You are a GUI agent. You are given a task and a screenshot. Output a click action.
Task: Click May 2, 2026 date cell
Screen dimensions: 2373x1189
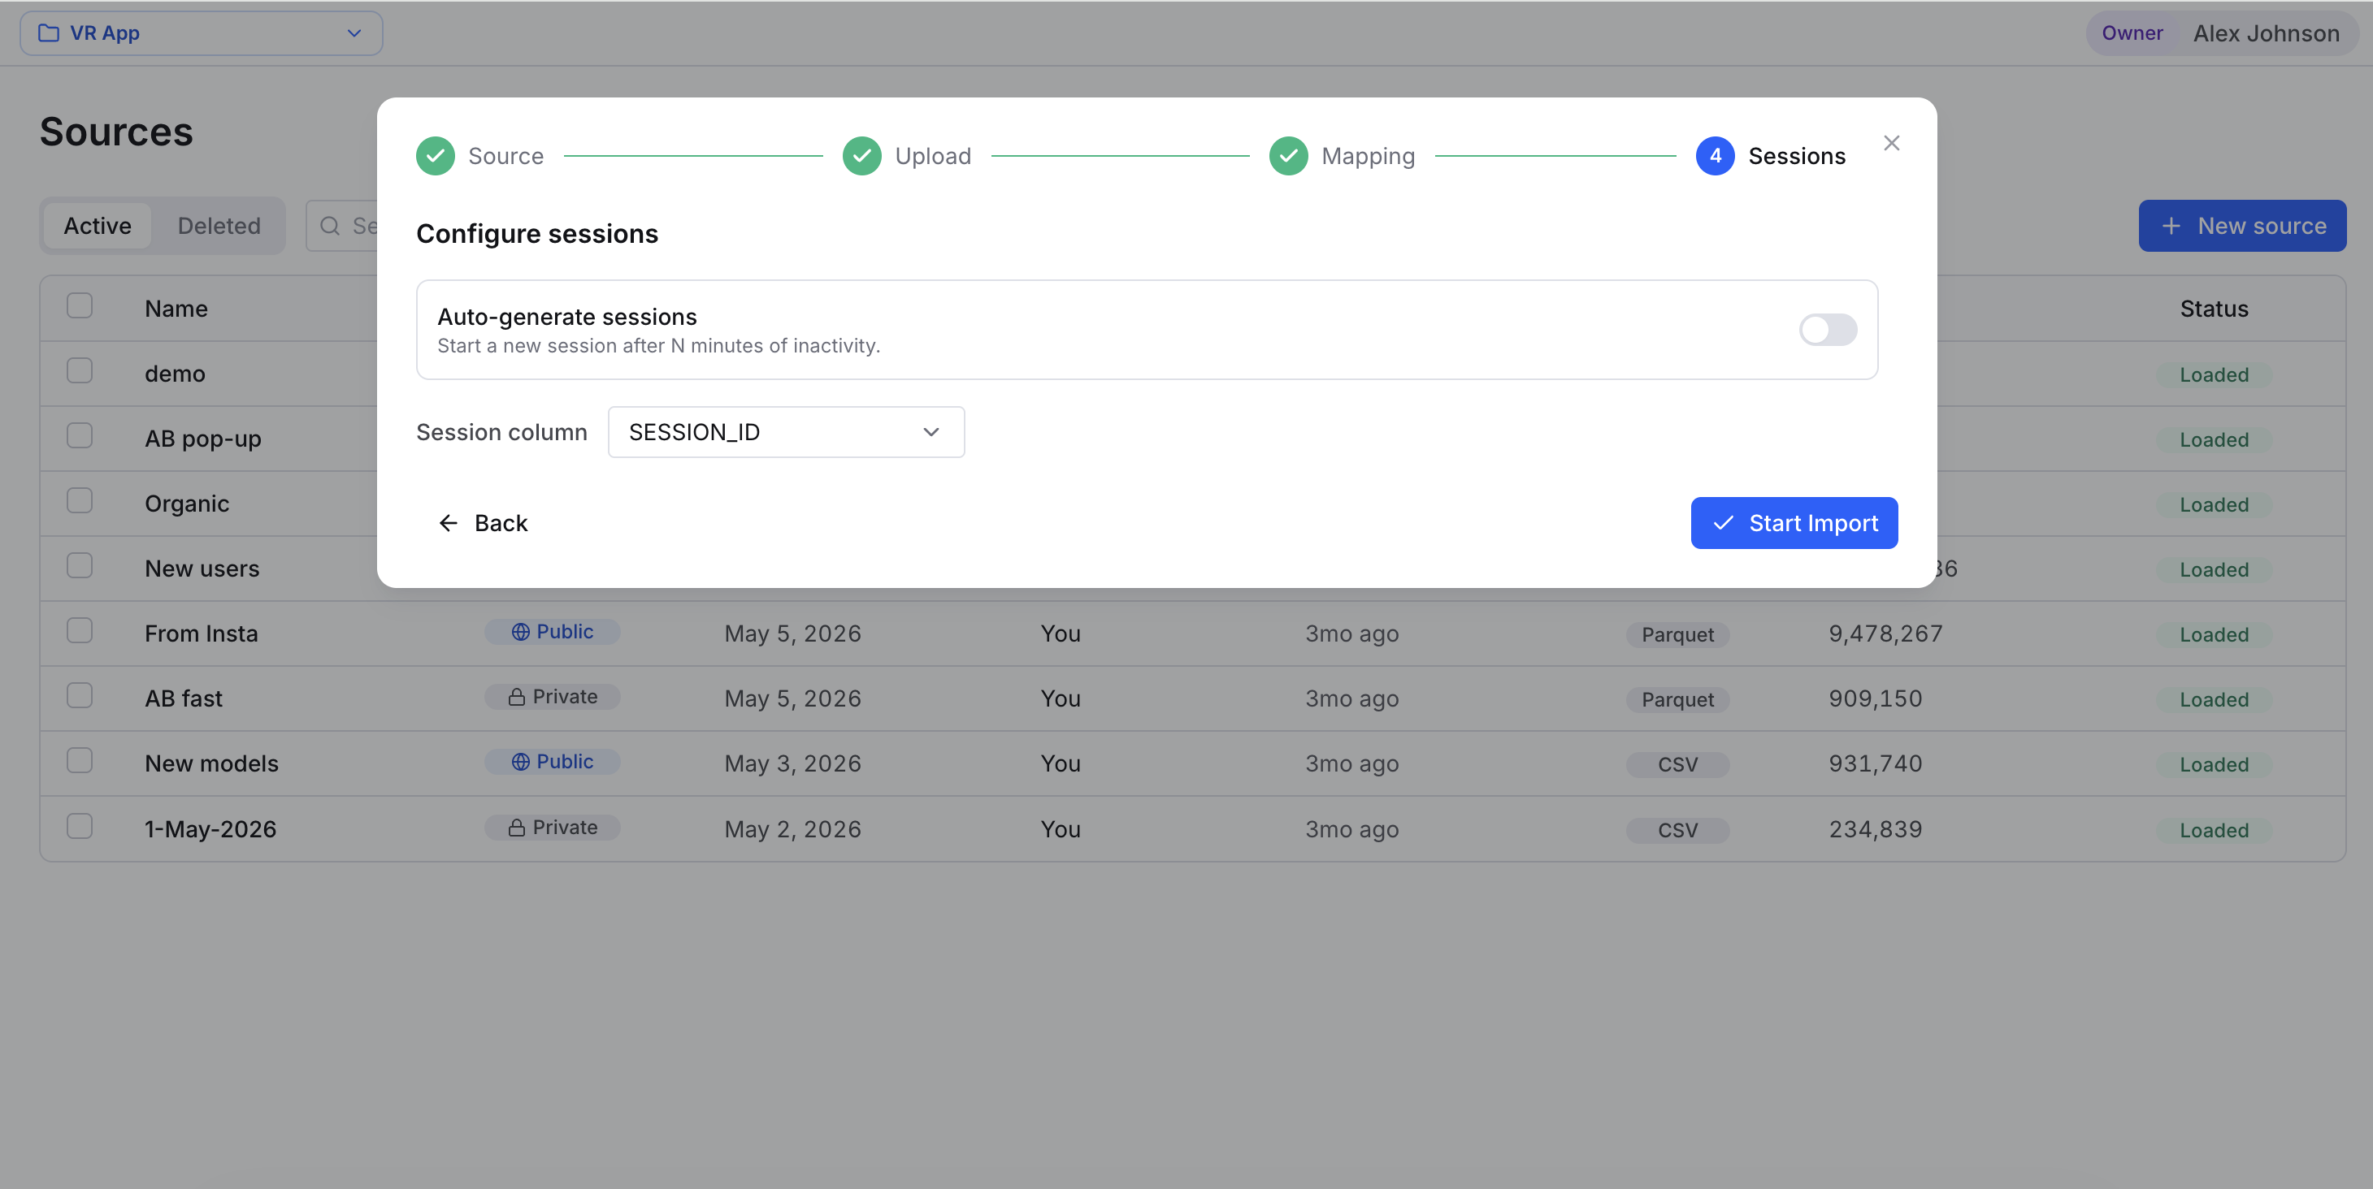tap(792, 829)
